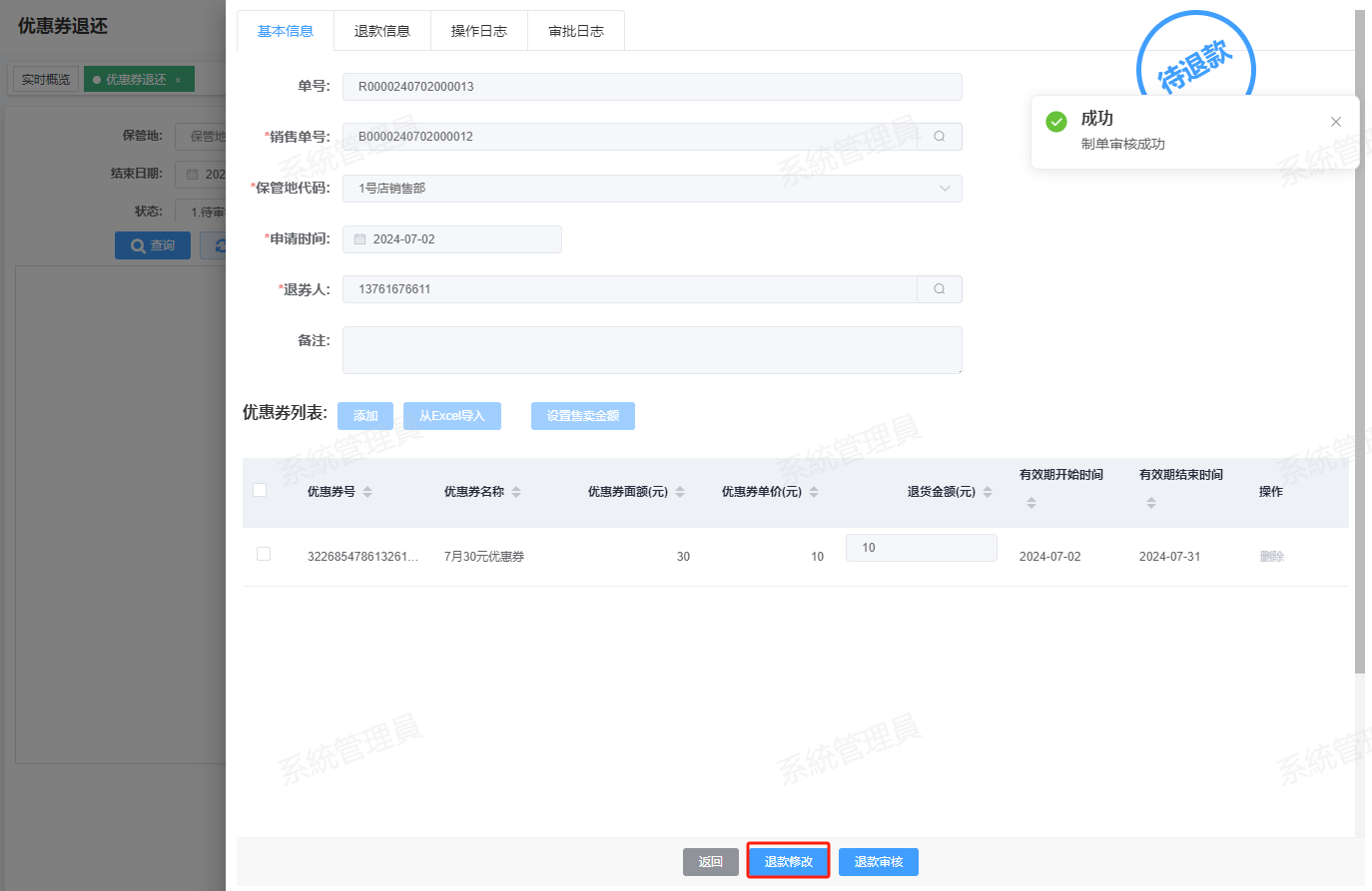
Task: Open the calendar icon in 申请时间 field
Action: coord(359,239)
